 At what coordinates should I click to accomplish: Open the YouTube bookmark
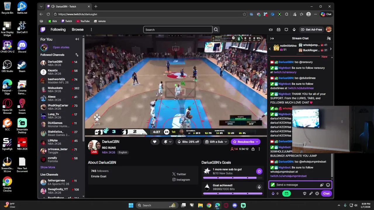coord(83,21)
